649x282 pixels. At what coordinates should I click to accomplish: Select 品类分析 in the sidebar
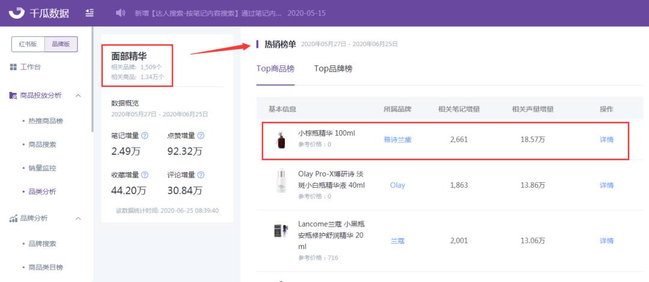coord(42,192)
